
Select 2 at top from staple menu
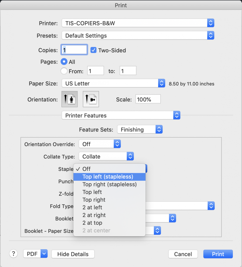click(92, 223)
